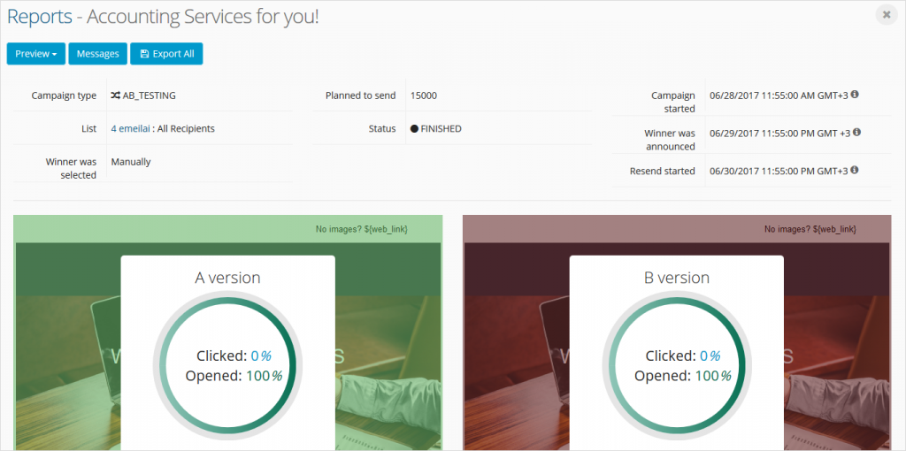The image size is (906, 451).
Task: Click the 'A version' heading
Action: click(x=227, y=278)
